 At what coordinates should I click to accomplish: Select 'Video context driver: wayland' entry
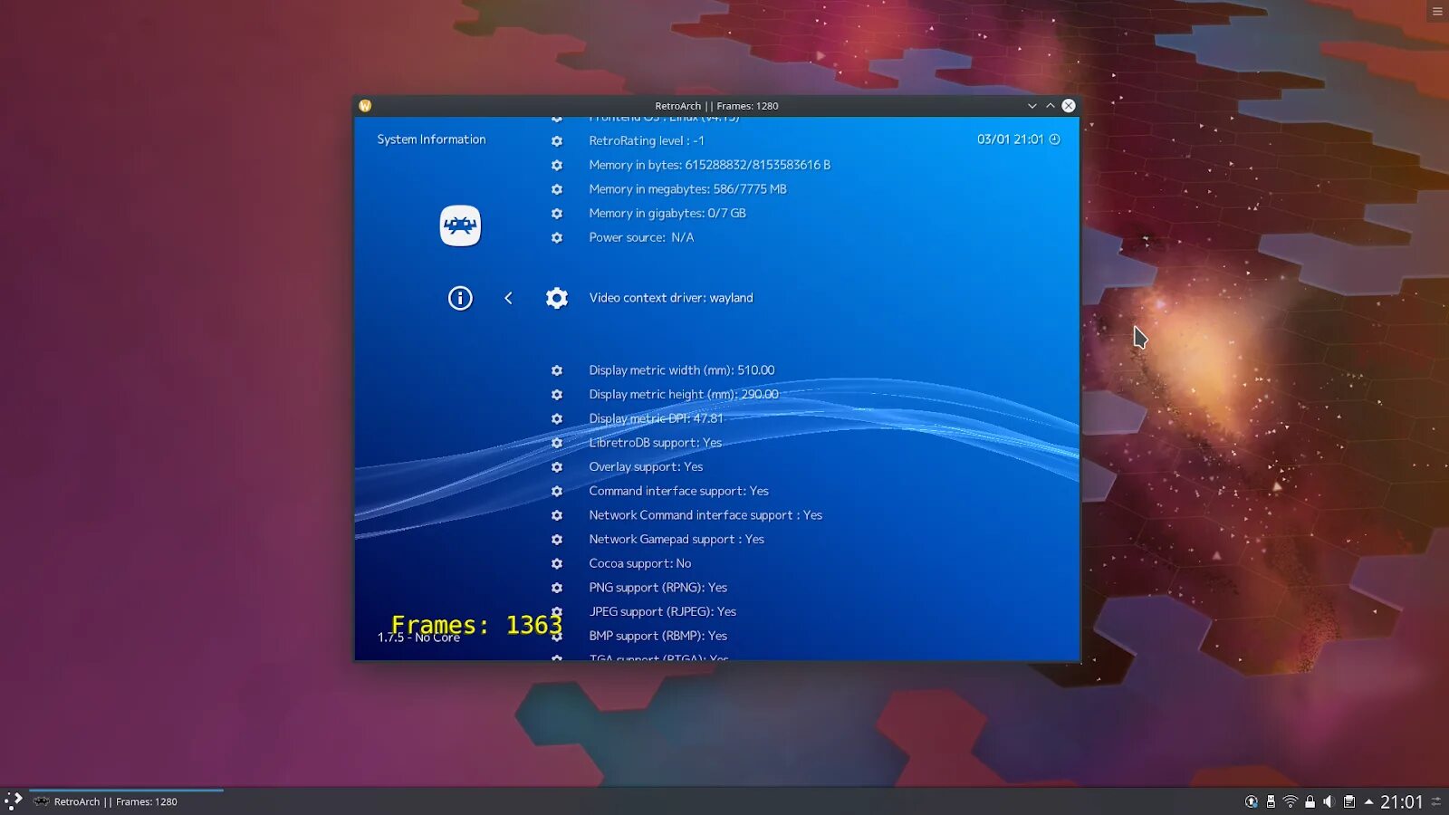(x=671, y=298)
